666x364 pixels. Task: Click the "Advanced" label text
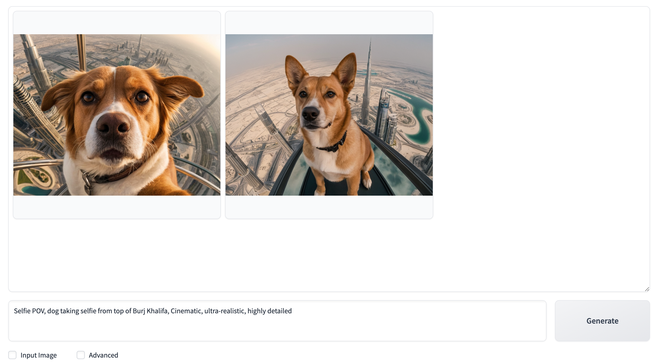(103, 355)
